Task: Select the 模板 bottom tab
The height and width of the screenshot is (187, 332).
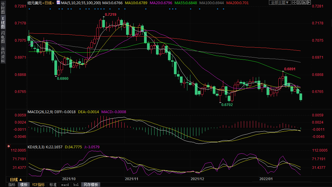Action: tap(24, 185)
